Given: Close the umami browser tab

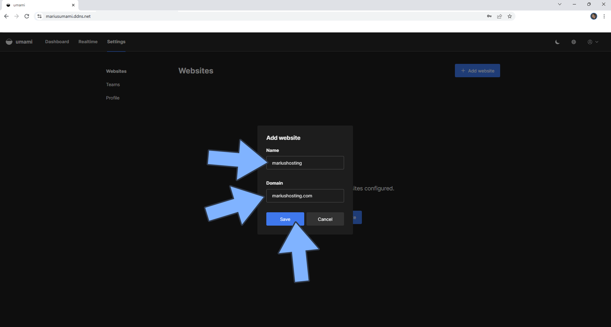Looking at the screenshot, I should [x=73, y=5].
